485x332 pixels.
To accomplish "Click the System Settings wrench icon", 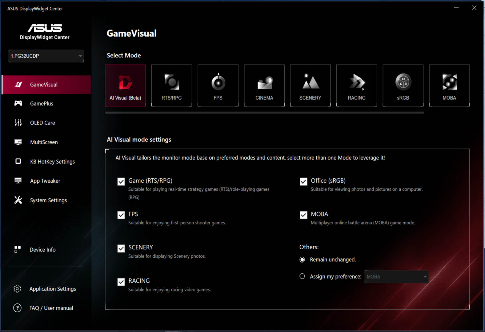I will click(18, 200).
